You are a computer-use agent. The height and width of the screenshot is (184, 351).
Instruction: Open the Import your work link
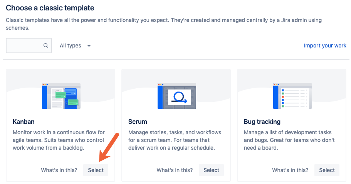[x=325, y=46]
